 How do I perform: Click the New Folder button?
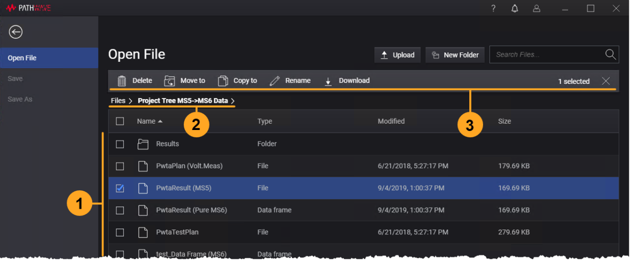coord(455,55)
